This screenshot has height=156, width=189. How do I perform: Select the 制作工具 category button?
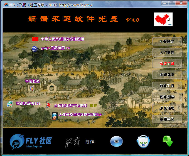coord(167,86)
